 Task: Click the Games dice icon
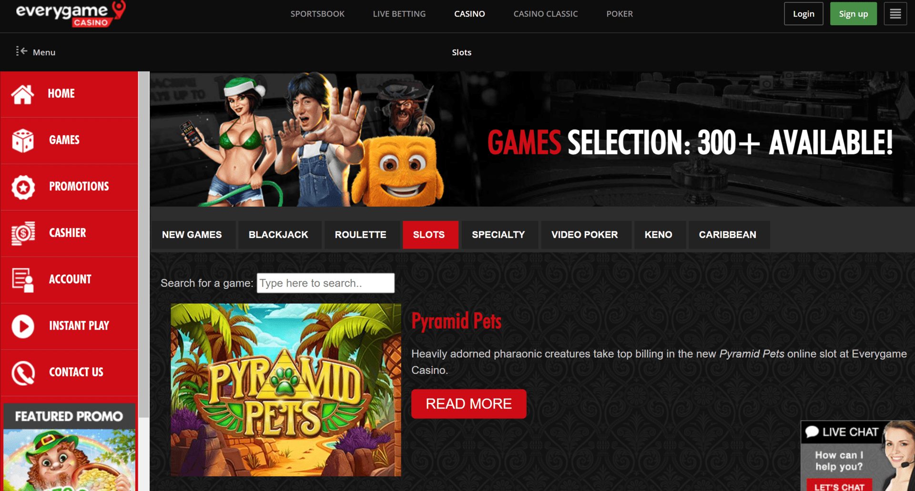coord(23,140)
